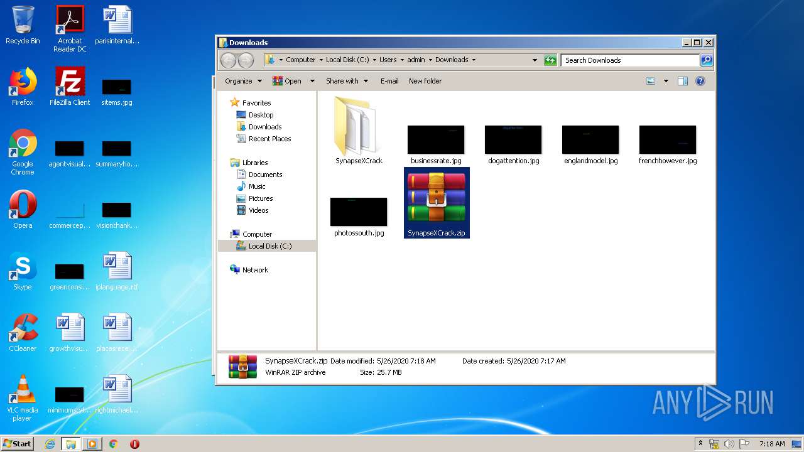
Task: Click Open in the toolbar
Action: [x=287, y=81]
